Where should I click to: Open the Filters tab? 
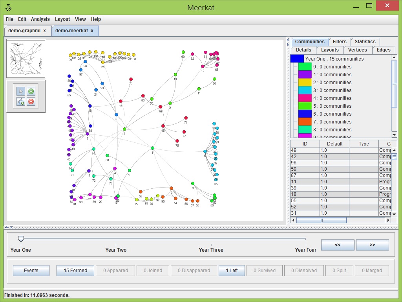coord(340,42)
